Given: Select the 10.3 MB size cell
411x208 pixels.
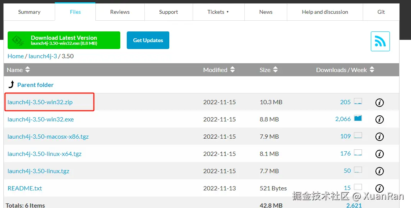Looking at the screenshot, I should [271, 102].
